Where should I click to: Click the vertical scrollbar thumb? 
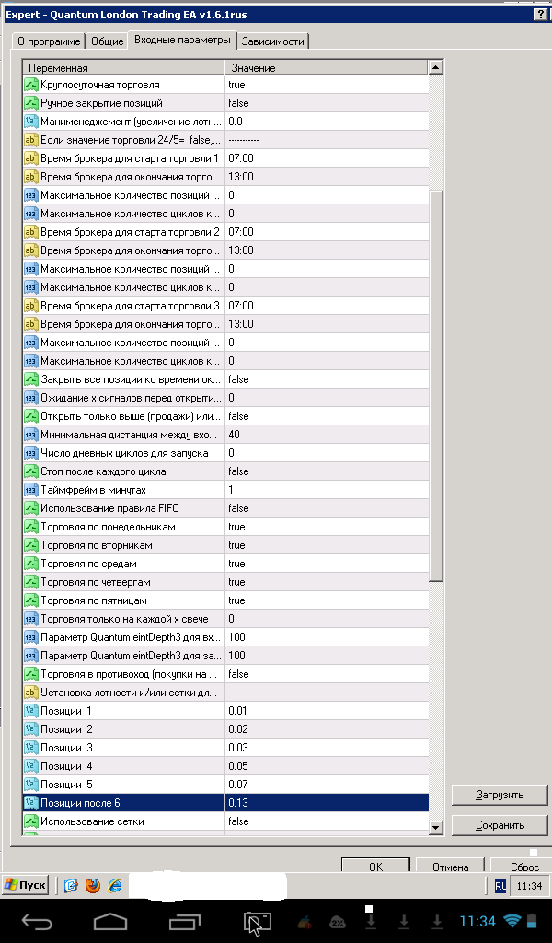point(437,386)
